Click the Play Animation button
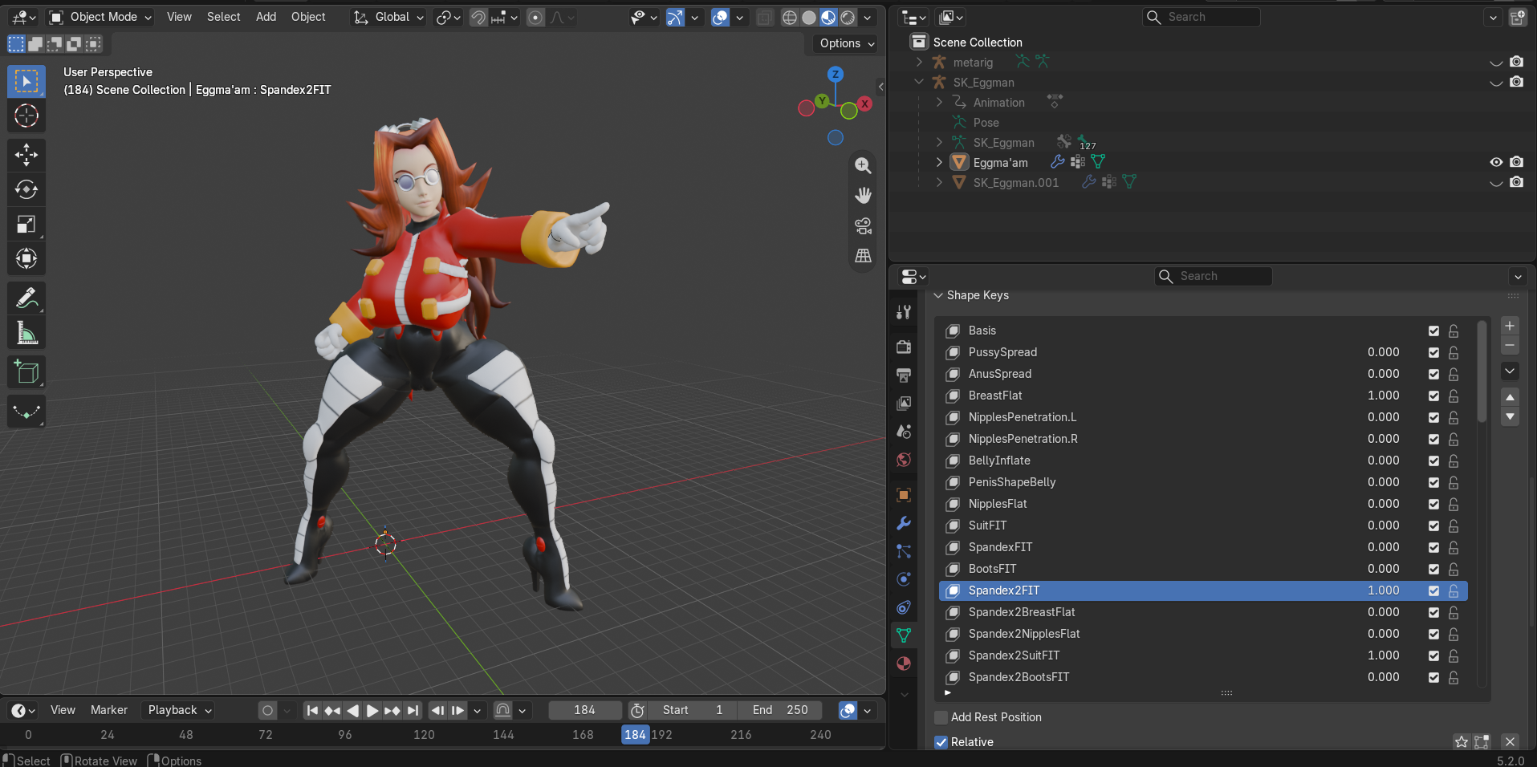 click(372, 710)
